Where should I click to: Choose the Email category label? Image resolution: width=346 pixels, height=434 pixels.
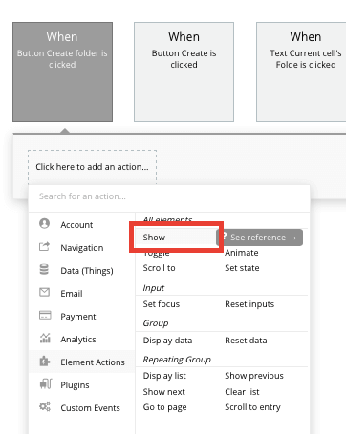click(72, 294)
